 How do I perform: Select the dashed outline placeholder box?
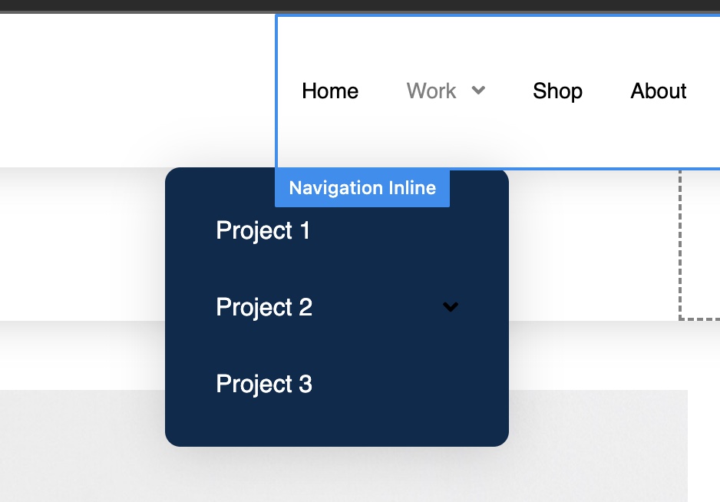point(699,245)
